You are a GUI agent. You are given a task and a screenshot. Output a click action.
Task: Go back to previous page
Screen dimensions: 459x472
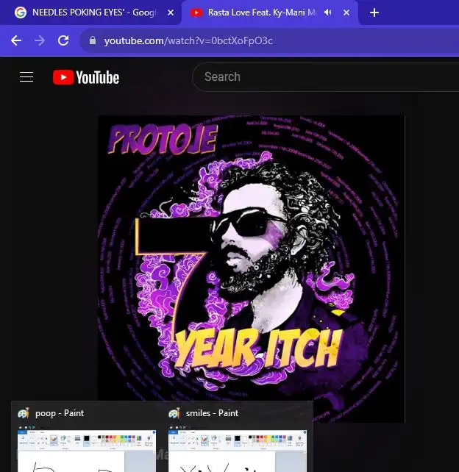point(16,40)
